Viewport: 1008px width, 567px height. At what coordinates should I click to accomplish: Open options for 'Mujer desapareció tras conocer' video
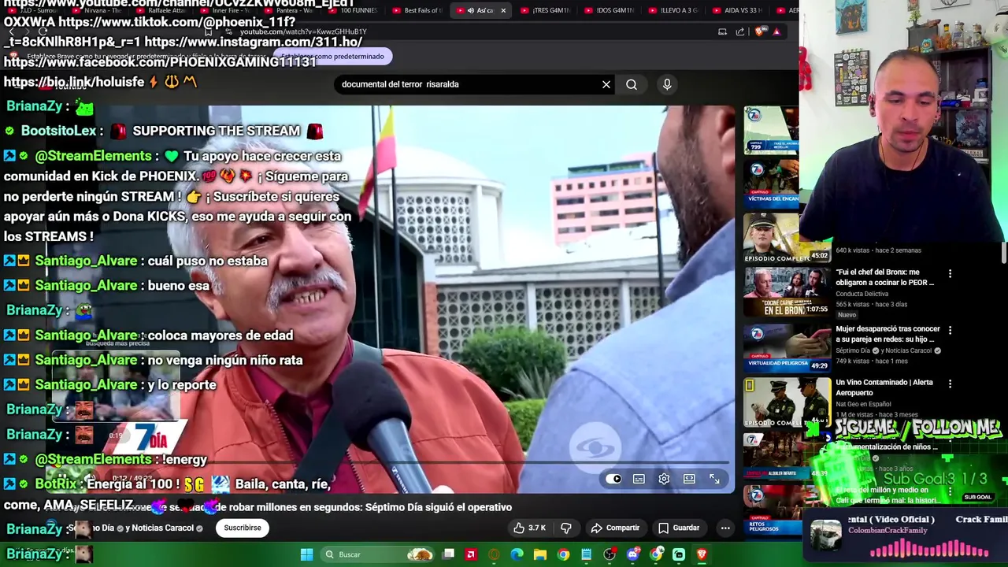(950, 330)
